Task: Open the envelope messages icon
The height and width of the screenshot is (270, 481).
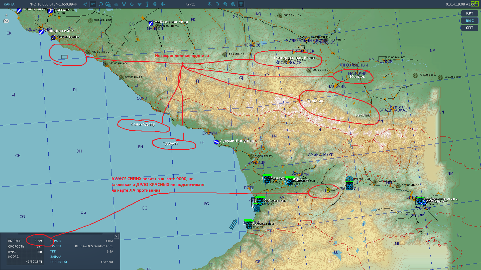Action: (6, 21)
